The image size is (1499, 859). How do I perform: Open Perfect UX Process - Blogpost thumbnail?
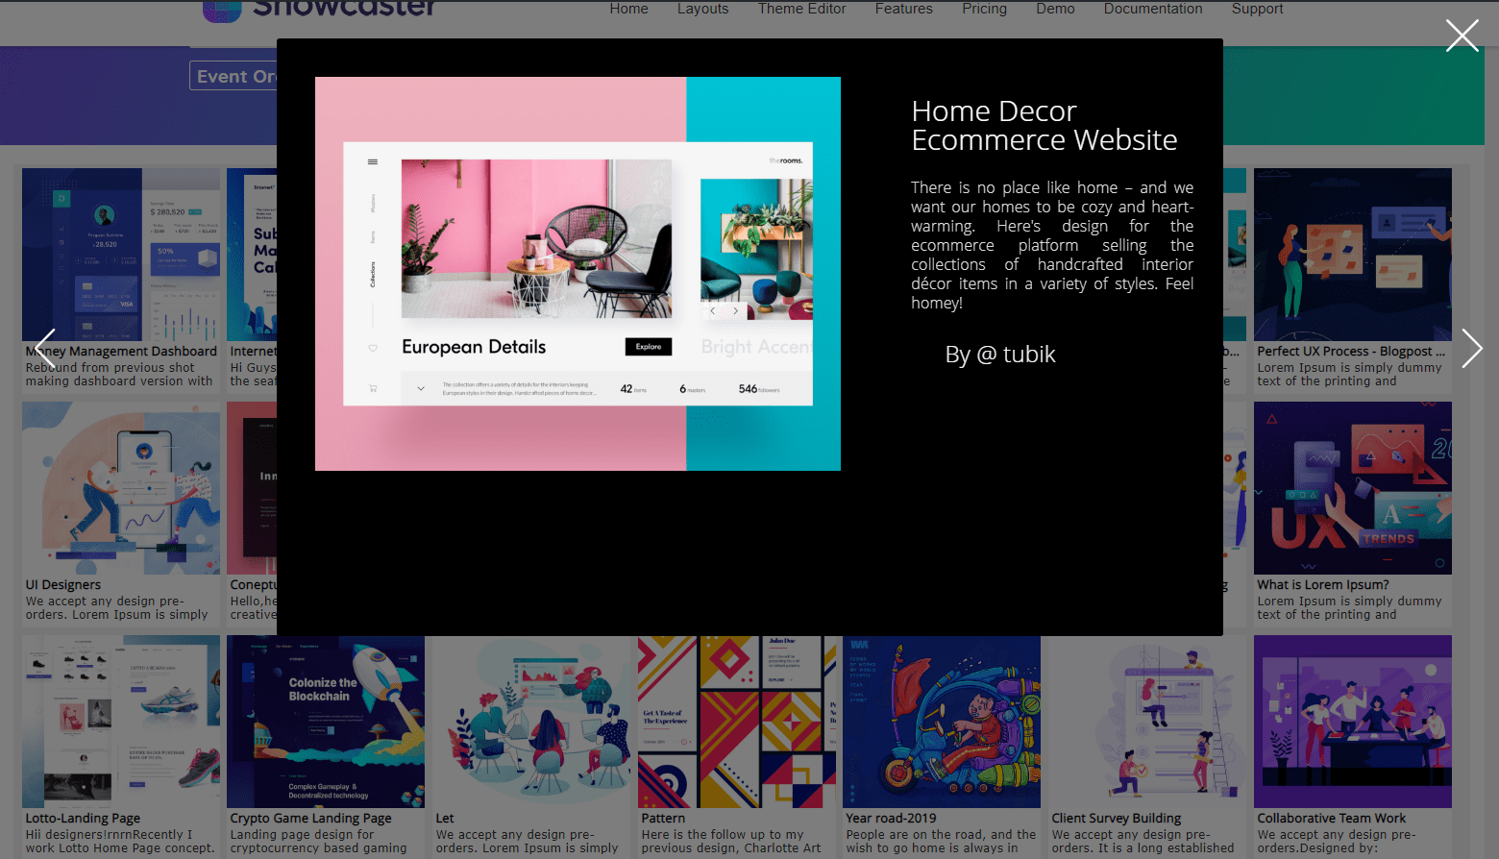pos(1353,255)
